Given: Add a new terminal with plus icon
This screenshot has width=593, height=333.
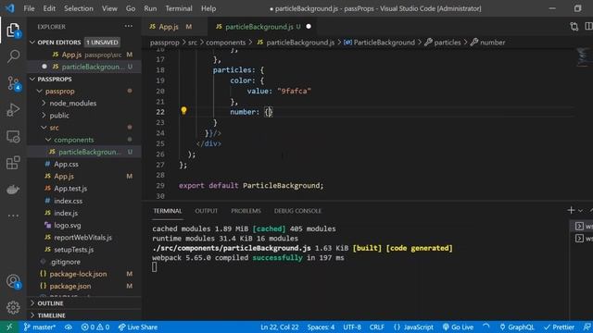Looking at the screenshot, I should coord(571,210).
